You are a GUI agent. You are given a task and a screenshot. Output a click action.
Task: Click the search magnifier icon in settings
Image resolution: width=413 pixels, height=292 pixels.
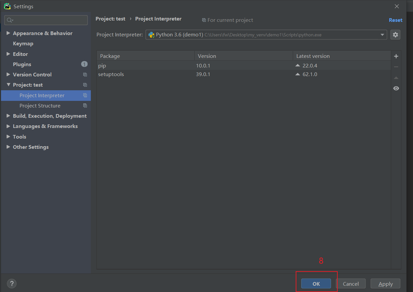click(10, 20)
